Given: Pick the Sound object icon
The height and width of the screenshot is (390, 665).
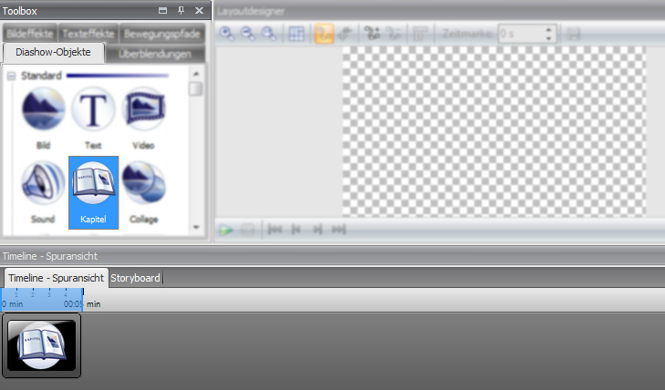Looking at the screenshot, I should (43, 183).
